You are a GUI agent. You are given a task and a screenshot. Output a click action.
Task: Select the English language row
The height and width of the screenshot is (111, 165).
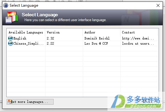(82, 38)
